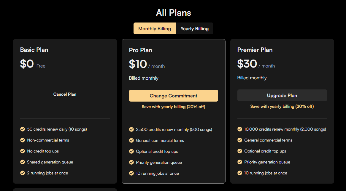Screen dimensions: 346x191
Task: Click the Change Commitment button
Action: point(173,96)
